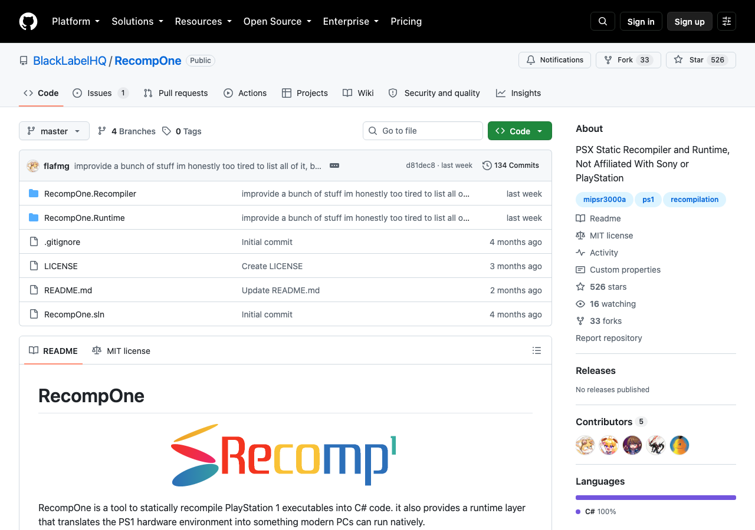Screen dimensions: 755x530
Task: View the 16 watching link
Action: 606,304
